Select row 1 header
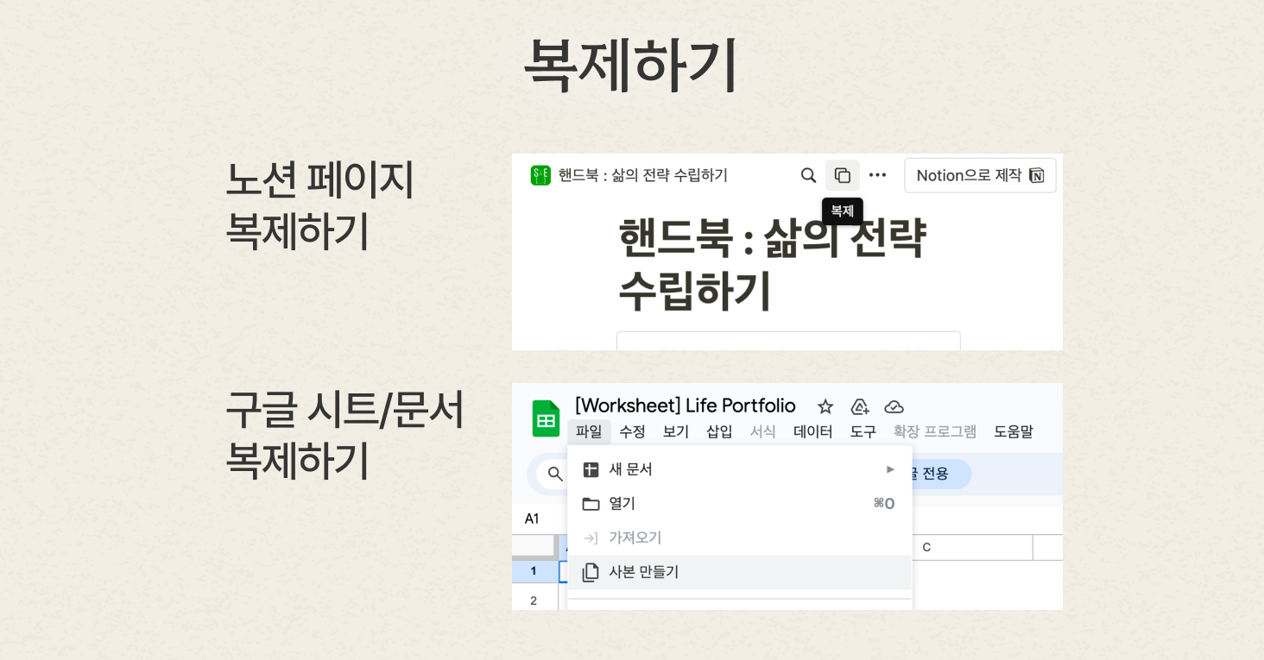The height and width of the screenshot is (660, 1264). (534, 571)
